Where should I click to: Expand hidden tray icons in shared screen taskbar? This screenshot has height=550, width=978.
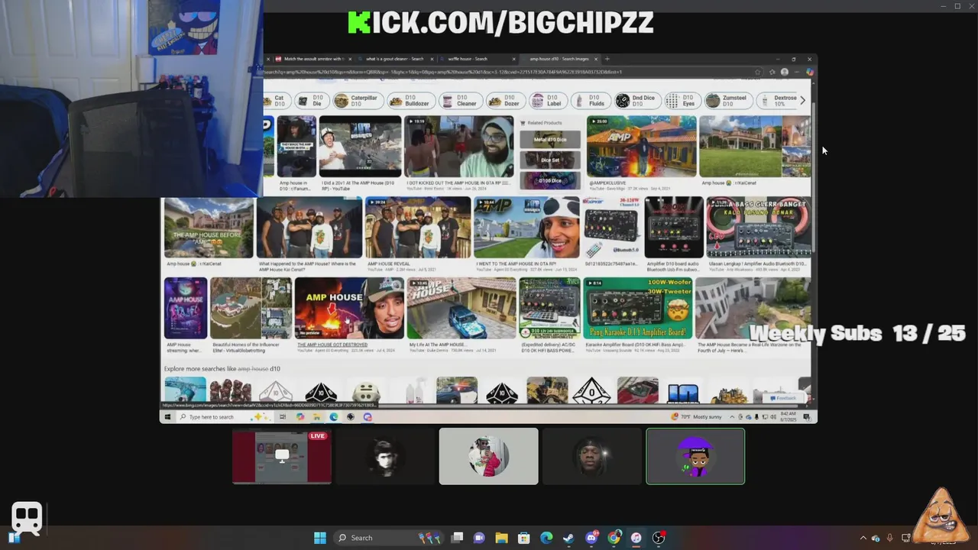(x=732, y=417)
